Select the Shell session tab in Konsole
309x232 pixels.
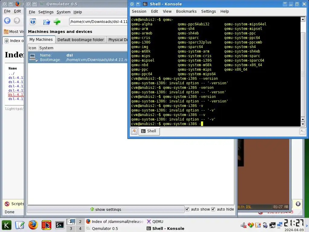pos(149,131)
